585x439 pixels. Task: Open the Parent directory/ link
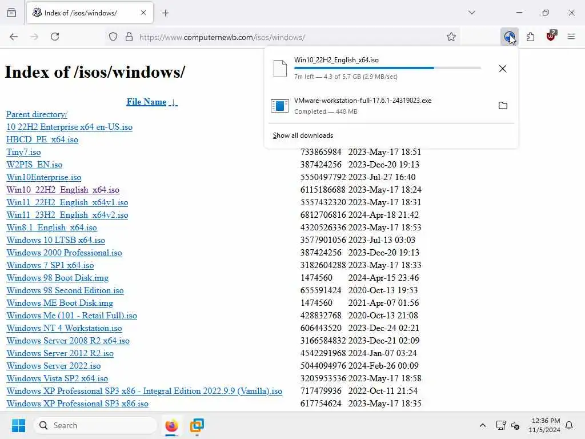point(37,114)
